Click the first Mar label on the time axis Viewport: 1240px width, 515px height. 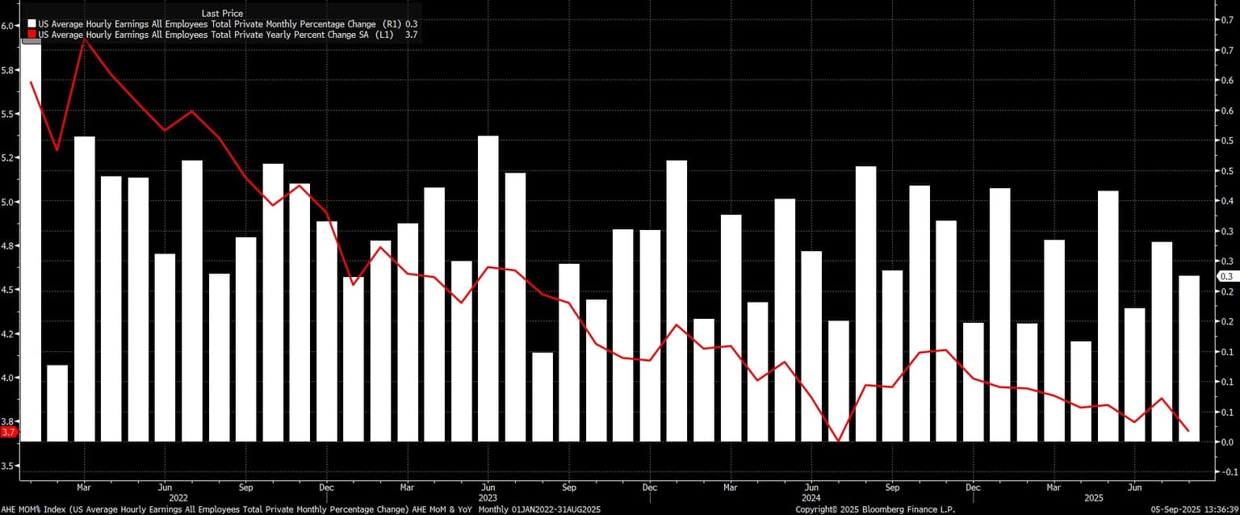tap(84, 488)
